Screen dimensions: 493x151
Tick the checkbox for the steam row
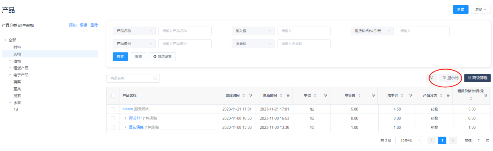[x=113, y=109]
